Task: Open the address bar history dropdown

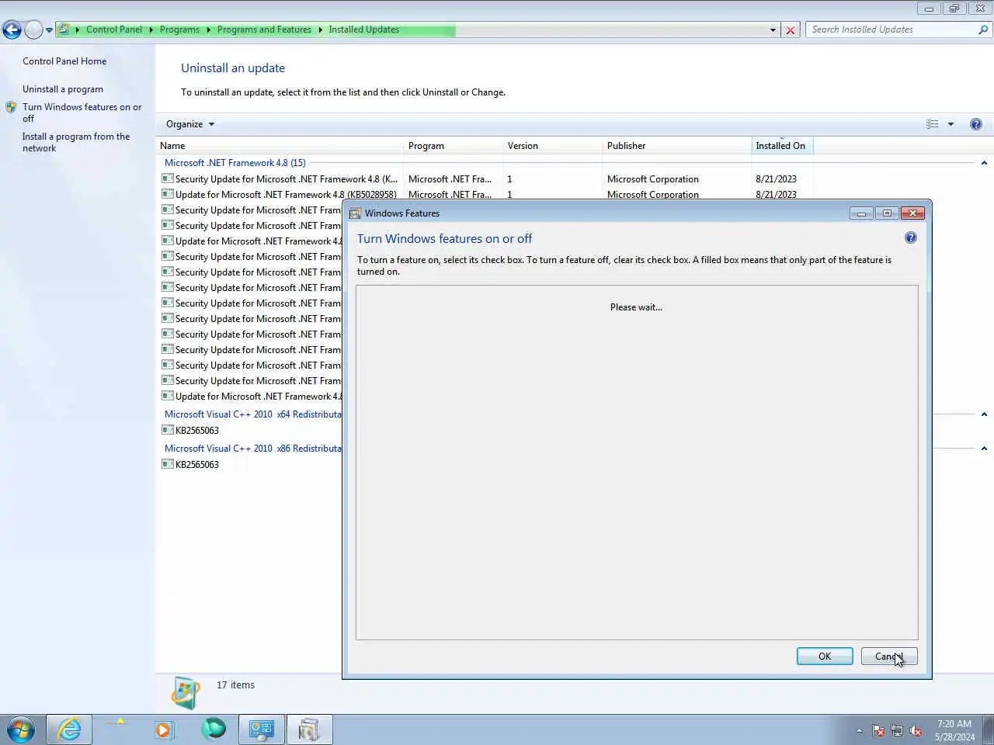Action: 773,30
